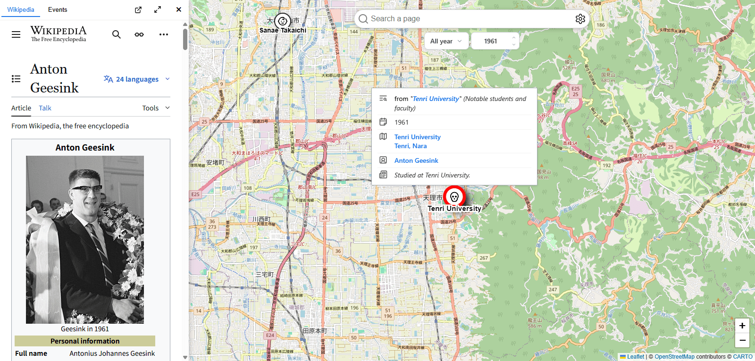The image size is (755, 361).
Task: Expand the side panel to fullscreen
Action: [158, 10]
